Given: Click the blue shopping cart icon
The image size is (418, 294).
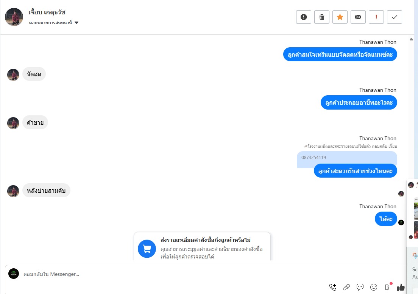Looking at the screenshot, I should [147, 249].
